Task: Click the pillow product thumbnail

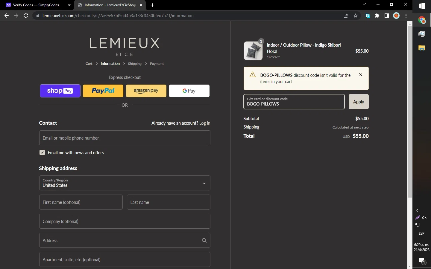Action: click(x=253, y=51)
